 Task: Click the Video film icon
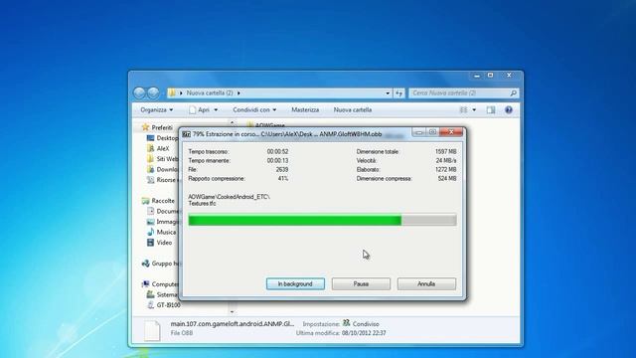pyautogui.click(x=150, y=243)
